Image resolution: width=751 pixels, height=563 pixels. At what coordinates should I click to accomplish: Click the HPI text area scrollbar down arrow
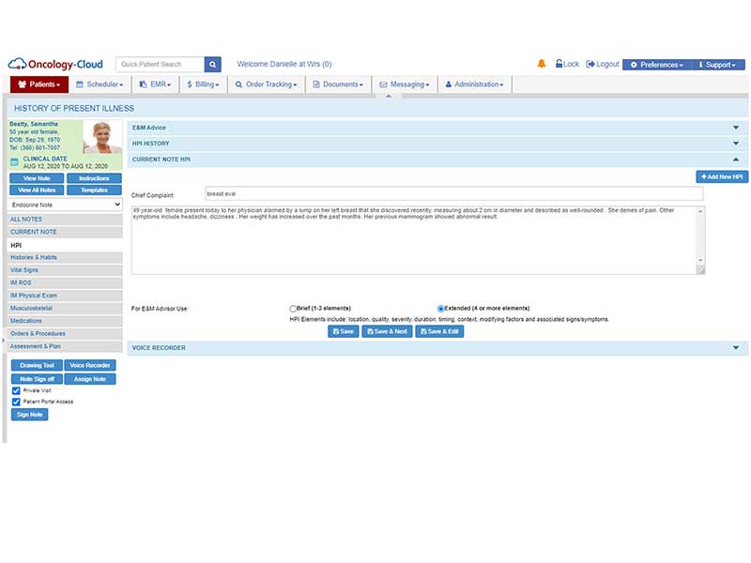click(x=700, y=261)
